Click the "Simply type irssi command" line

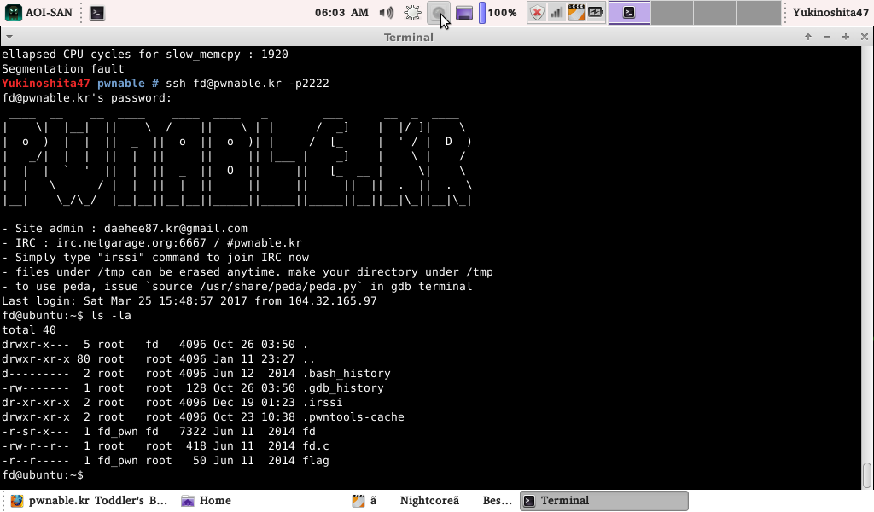[x=155, y=258]
